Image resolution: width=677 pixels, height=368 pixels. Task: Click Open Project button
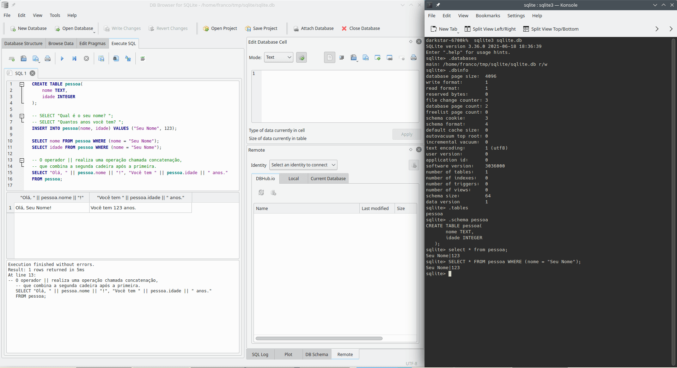pyautogui.click(x=220, y=28)
